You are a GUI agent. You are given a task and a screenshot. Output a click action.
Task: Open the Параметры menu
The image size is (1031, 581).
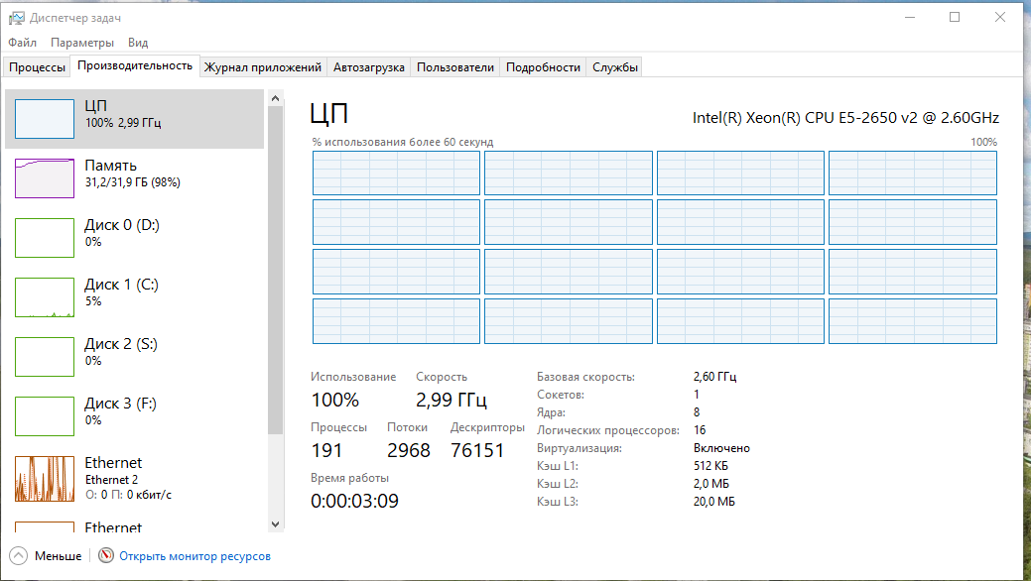click(x=82, y=43)
